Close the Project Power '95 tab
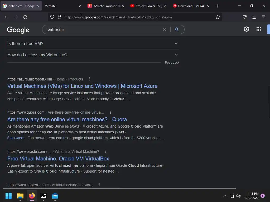Image resolution: width=270 pixels, height=202 pixels. coord(165,6)
